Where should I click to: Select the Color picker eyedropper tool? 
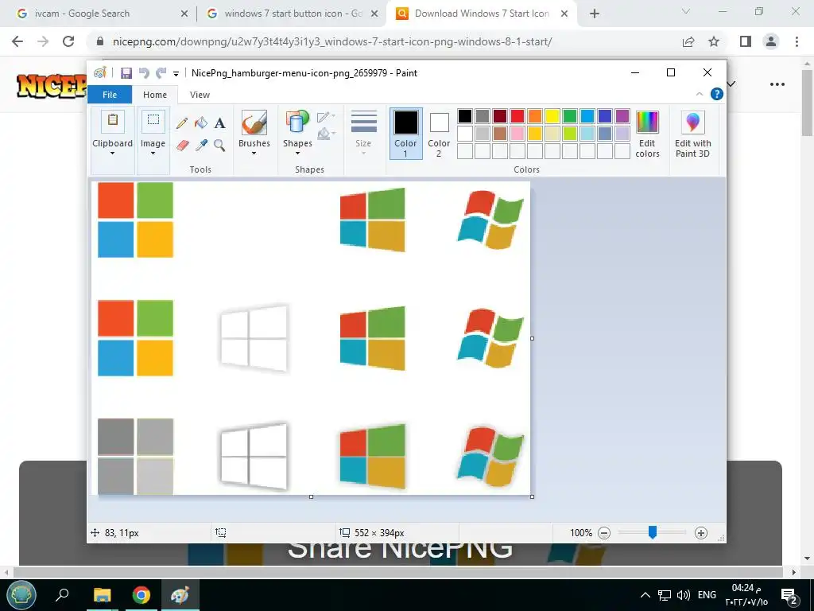201,145
